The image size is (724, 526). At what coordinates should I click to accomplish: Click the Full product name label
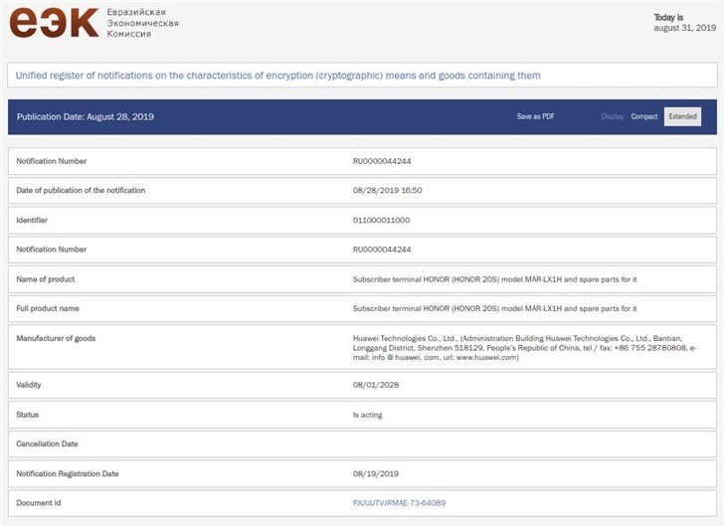pyautogui.click(x=48, y=308)
